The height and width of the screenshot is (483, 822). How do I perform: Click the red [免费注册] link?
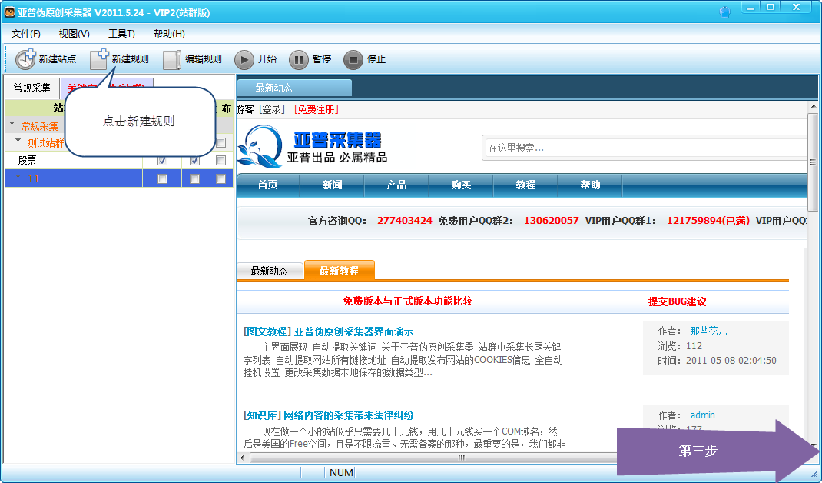click(316, 109)
